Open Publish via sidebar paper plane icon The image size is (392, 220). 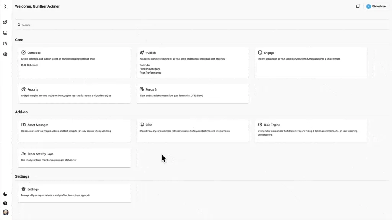tap(5, 22)
